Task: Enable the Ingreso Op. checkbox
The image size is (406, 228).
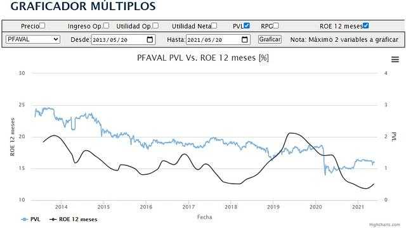Action: click(x=106, y=25)
